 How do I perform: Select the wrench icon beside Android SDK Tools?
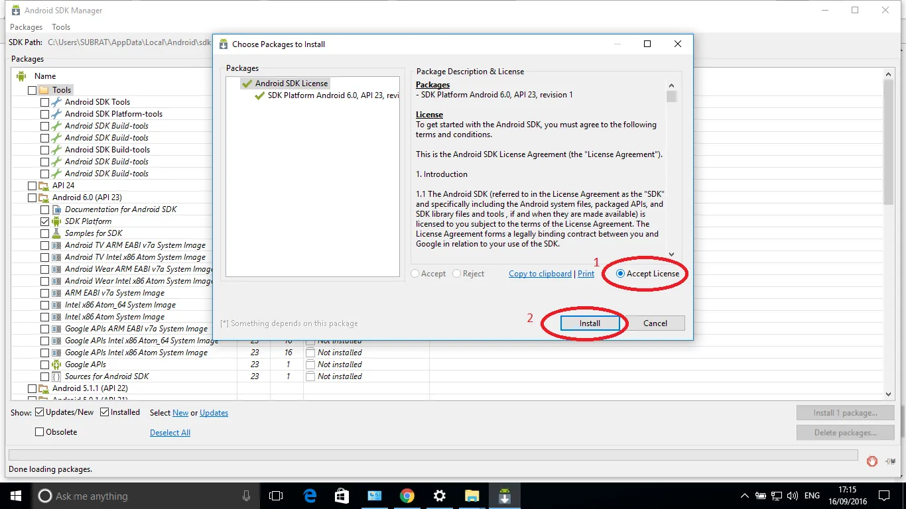pos(56,102)
